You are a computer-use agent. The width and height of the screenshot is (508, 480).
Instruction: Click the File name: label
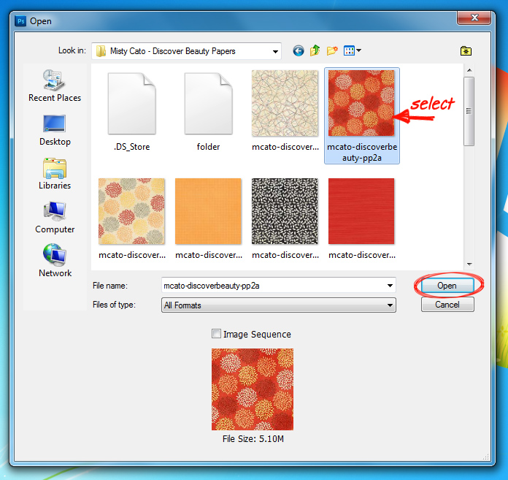pos(110,286)
